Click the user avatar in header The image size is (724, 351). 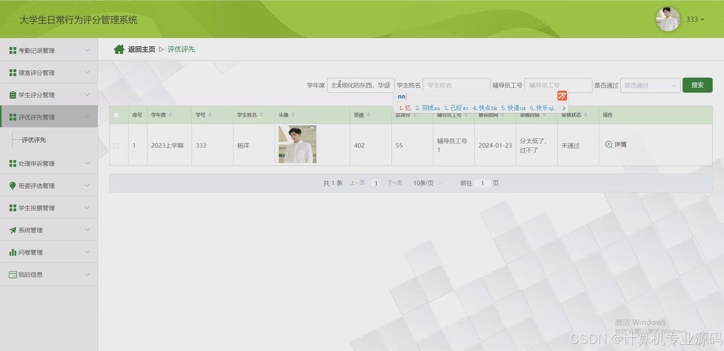(x=668, y=19)
